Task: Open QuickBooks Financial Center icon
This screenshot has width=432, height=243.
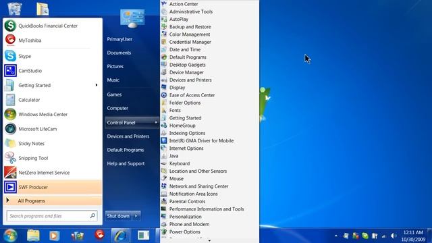Action: point(10,26)
